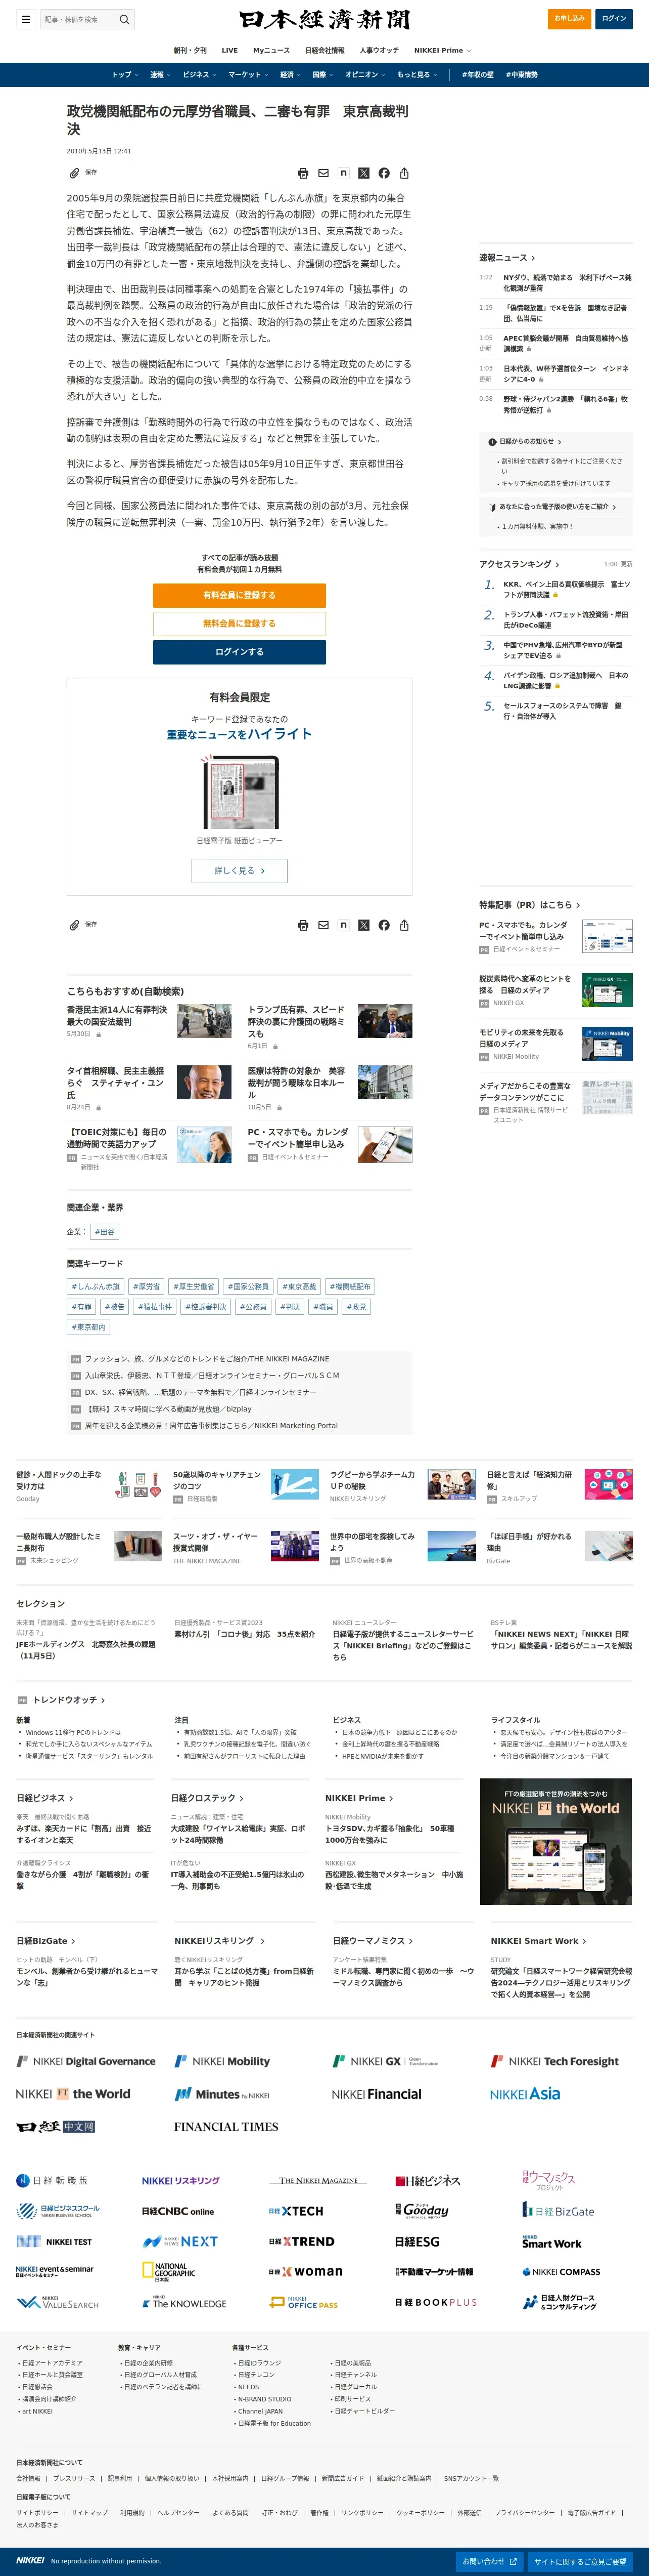Select the #国家公務員 keyword tag
The width and height of the screenshot is (649, 2576).
point(248,1287)
